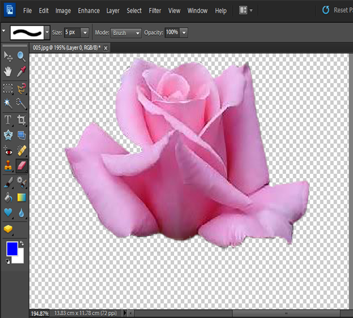Select the Rectangular Marquee tool
The image size is (353, 318).
(x=8, y=89)
